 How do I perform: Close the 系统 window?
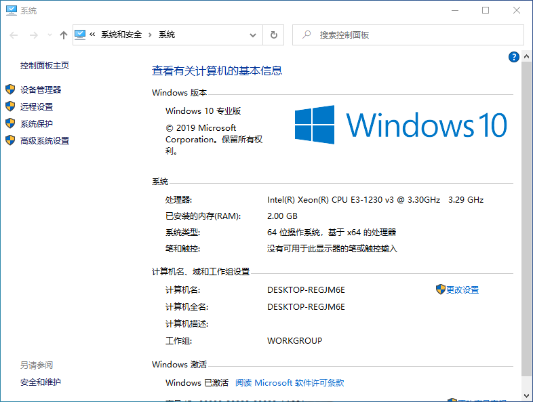click(x=517, y=11)
